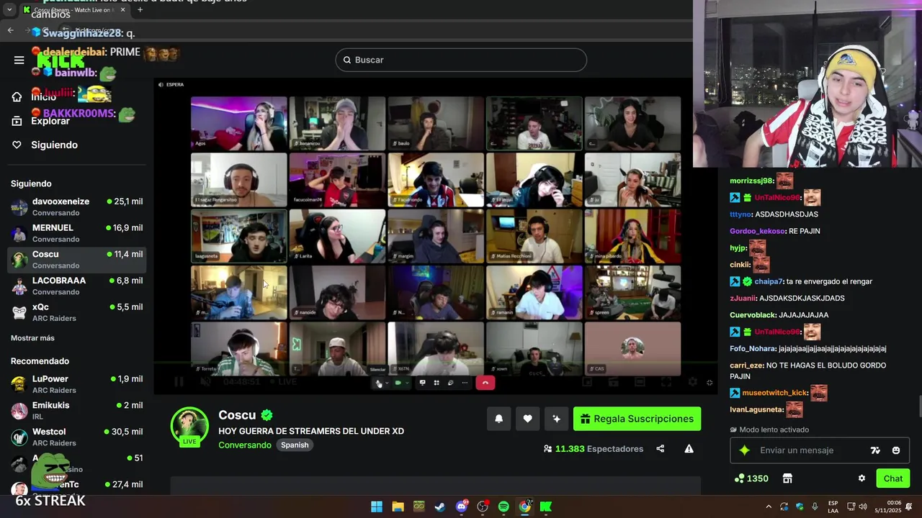Screen dimensions: 922x518
Task: Toggle notifications bell for Coscu
Action: pyautogui.click(x=498, y=419)
